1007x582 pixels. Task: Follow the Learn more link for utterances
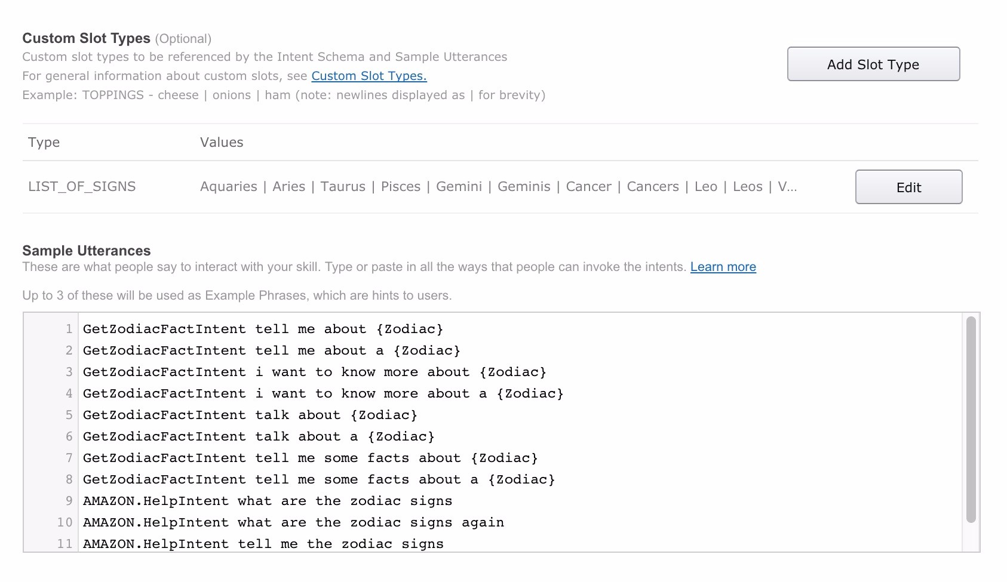point(723,267)
